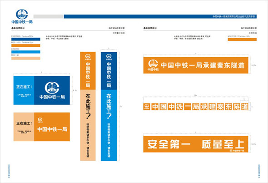Pick the dark blue Pantone 293c swatch
Viewport: 268px width, 183px height.
coord(26,39)
